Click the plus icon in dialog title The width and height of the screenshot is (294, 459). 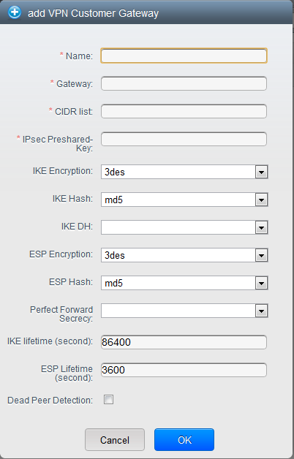coord(15,12)
